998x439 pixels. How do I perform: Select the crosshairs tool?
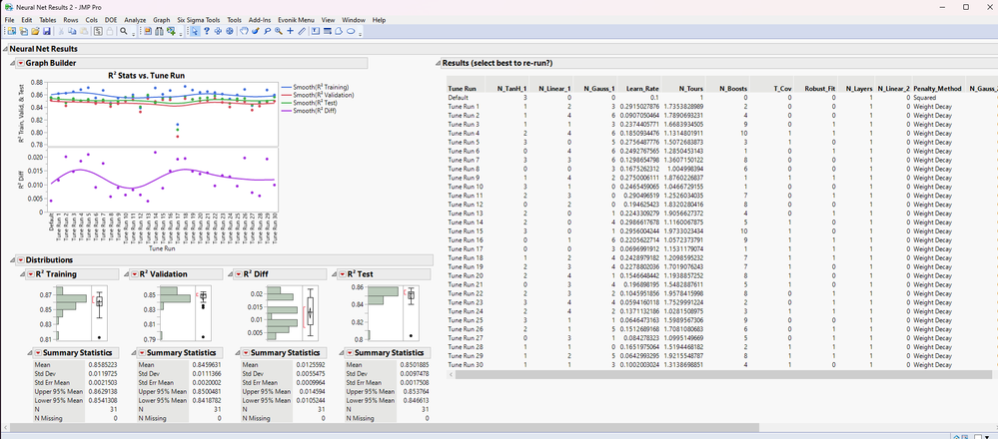[x=291, y=32]
